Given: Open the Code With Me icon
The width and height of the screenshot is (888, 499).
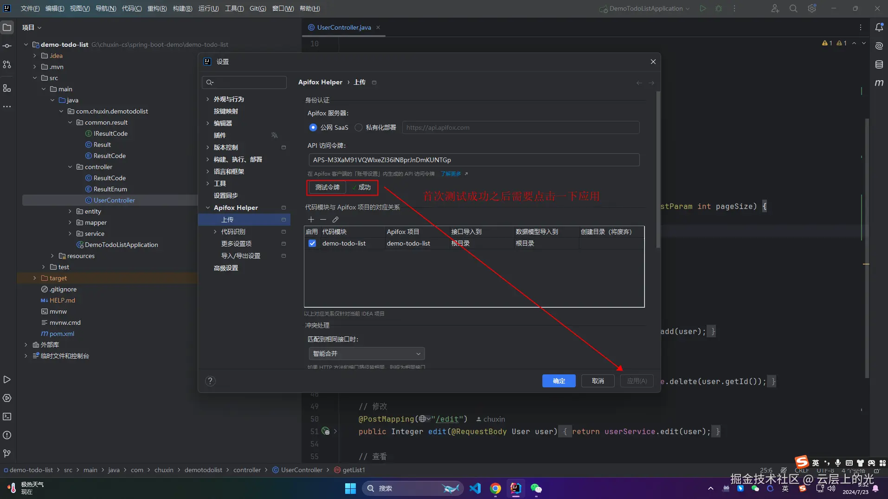Looking at the screenshot, I should pyautogui.click(x=775, y=8).
